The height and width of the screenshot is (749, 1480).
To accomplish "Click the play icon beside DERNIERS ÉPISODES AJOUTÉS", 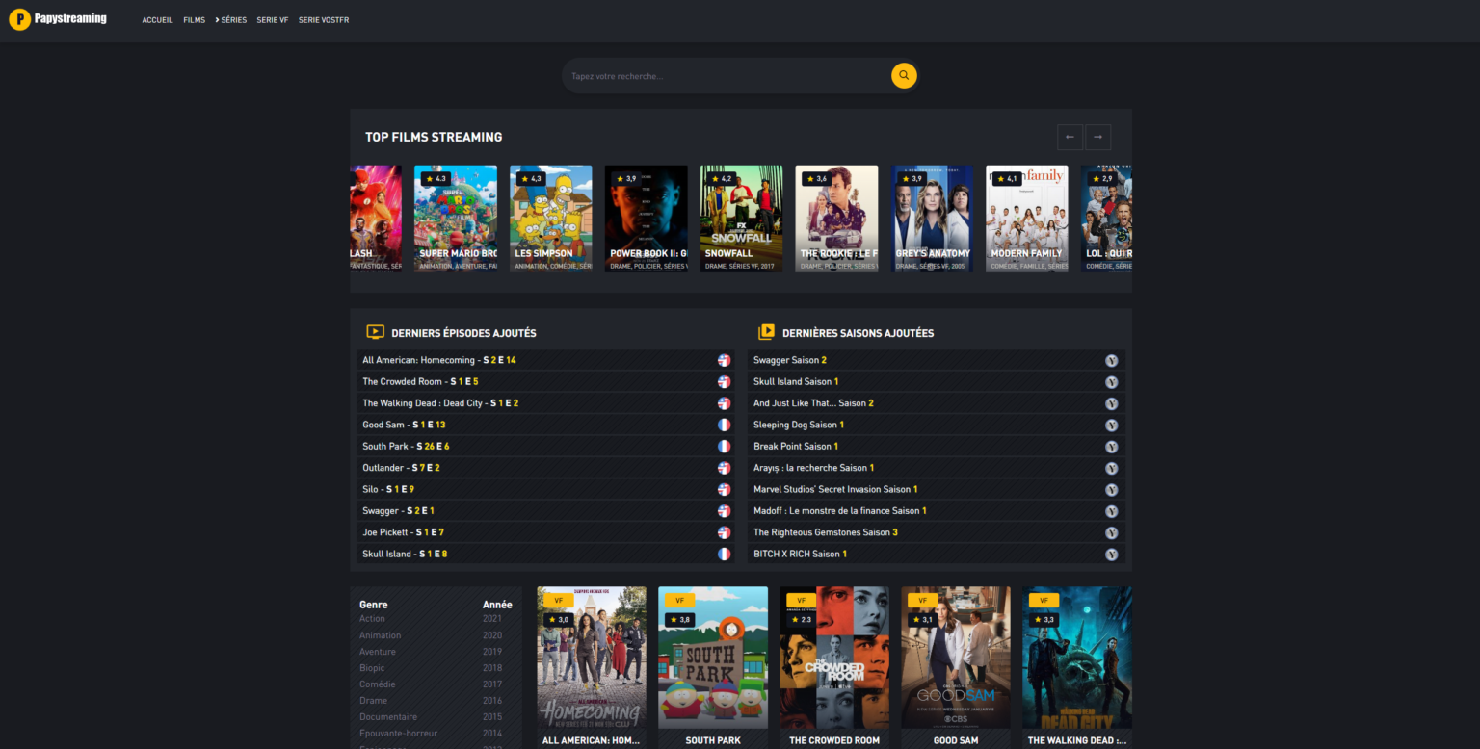I will click(x=375, y=331).
